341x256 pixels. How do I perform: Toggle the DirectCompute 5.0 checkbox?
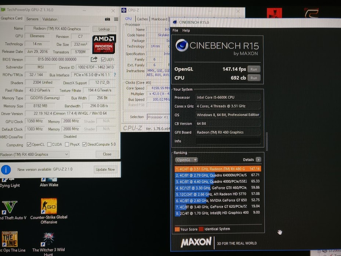[84, 144]
